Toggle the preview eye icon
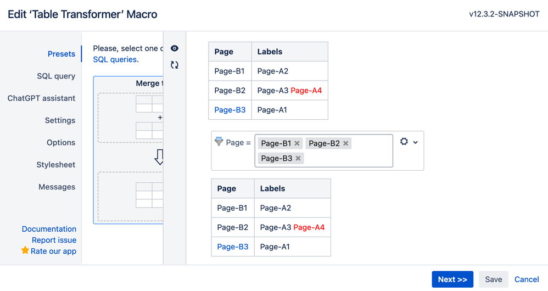Screen dimensions: 548x291 click(175, 49)
